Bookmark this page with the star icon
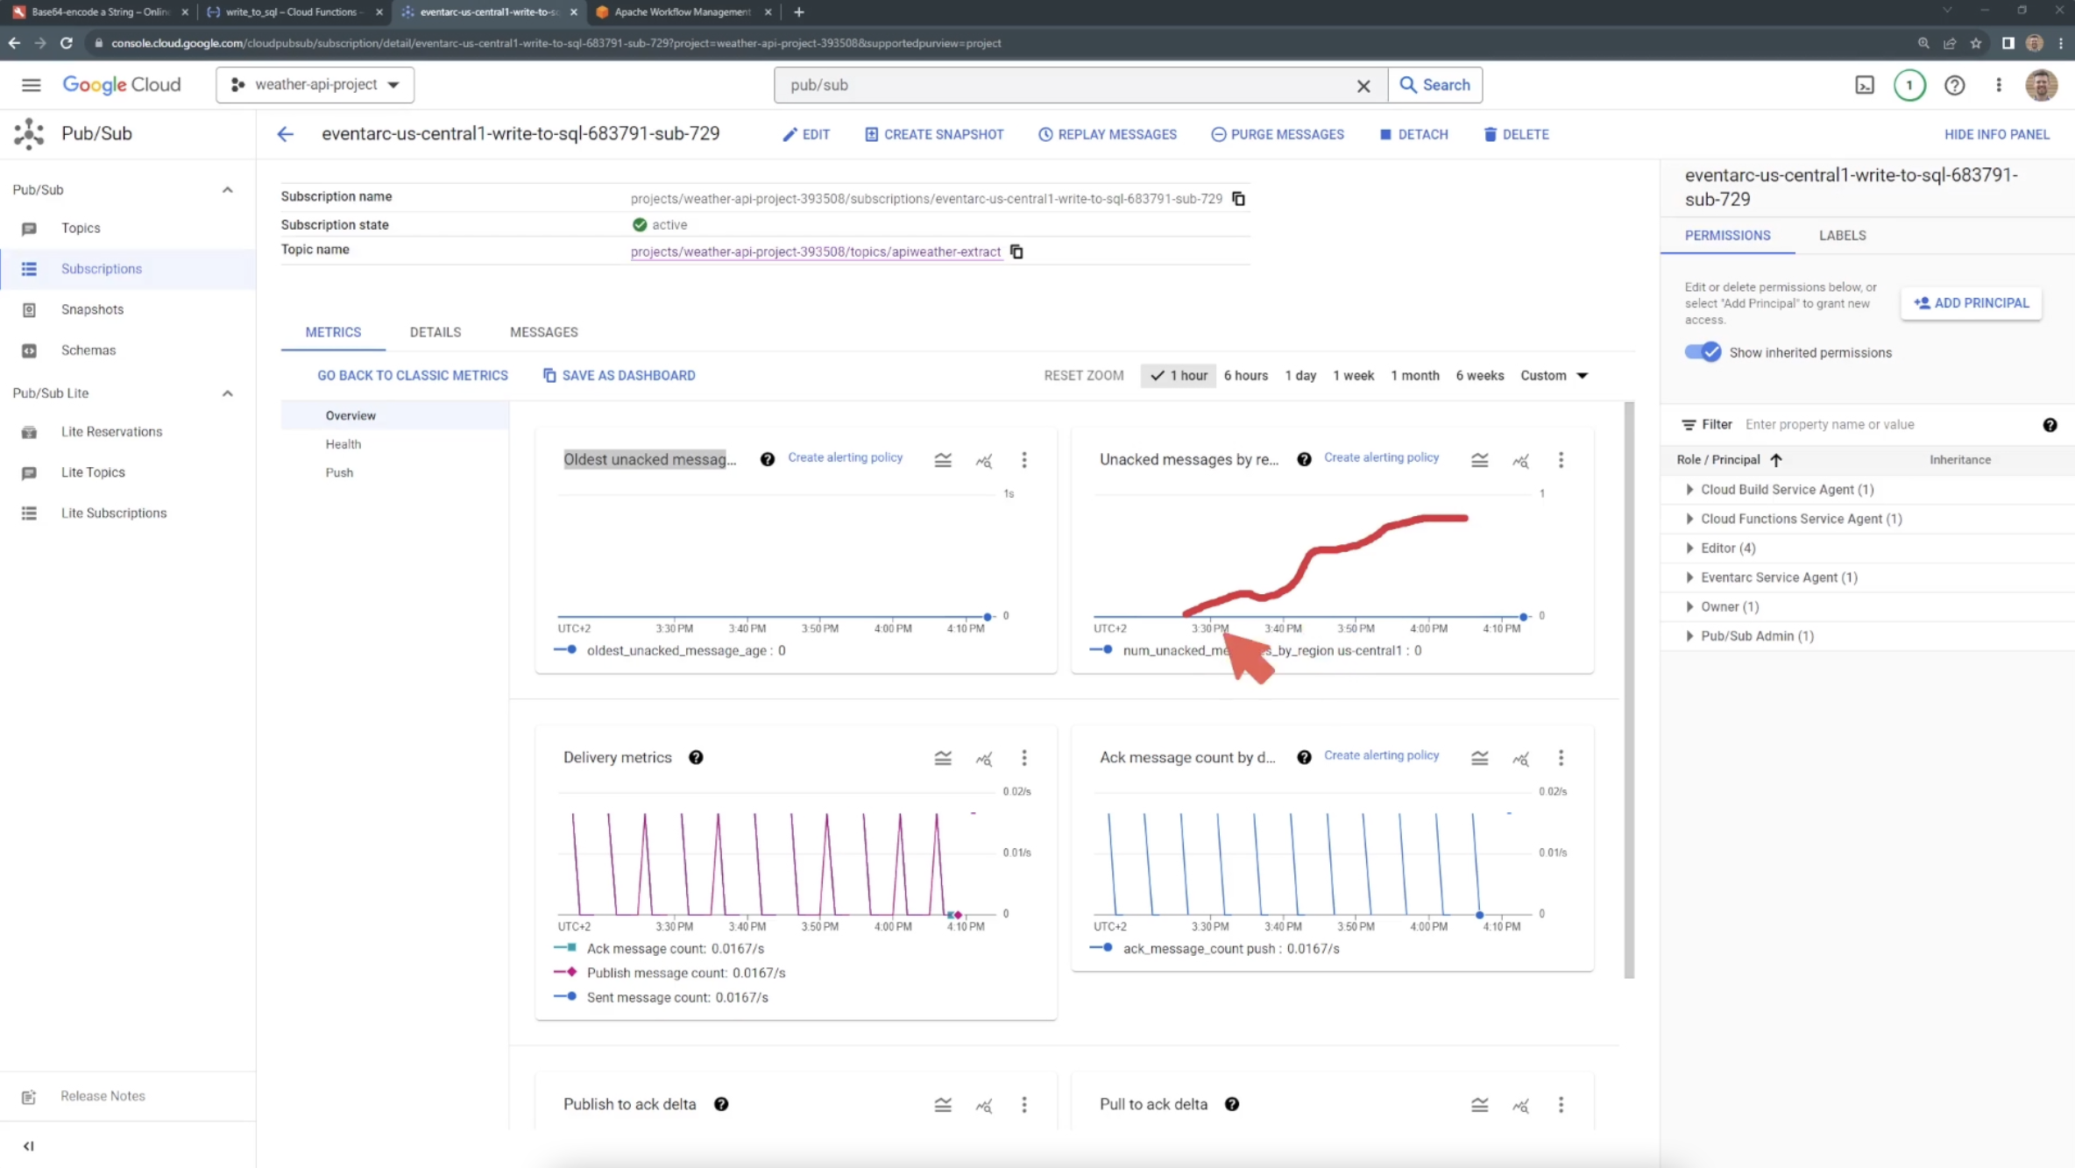 click(1976, 43)
